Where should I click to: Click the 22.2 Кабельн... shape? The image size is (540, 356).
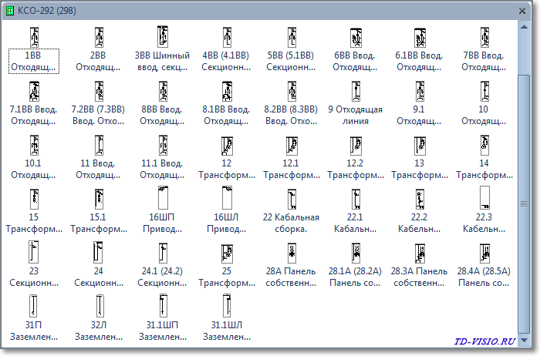[x=419, y=211]
